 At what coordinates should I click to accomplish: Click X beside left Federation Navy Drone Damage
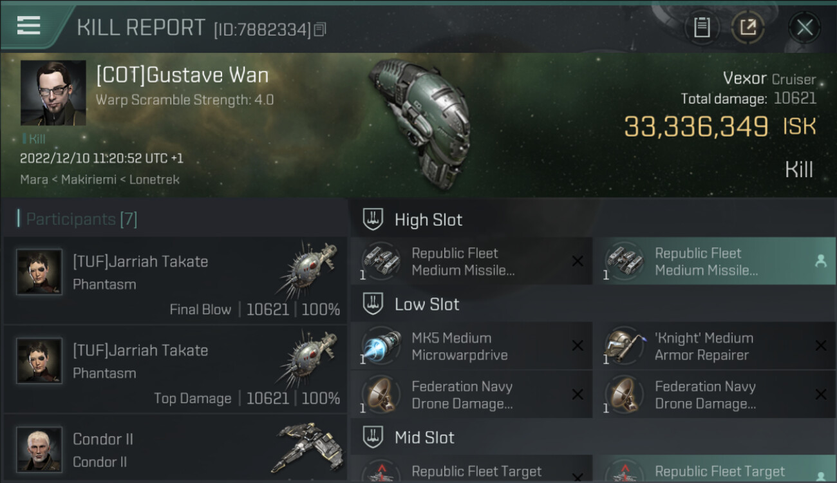pos(578,395)
